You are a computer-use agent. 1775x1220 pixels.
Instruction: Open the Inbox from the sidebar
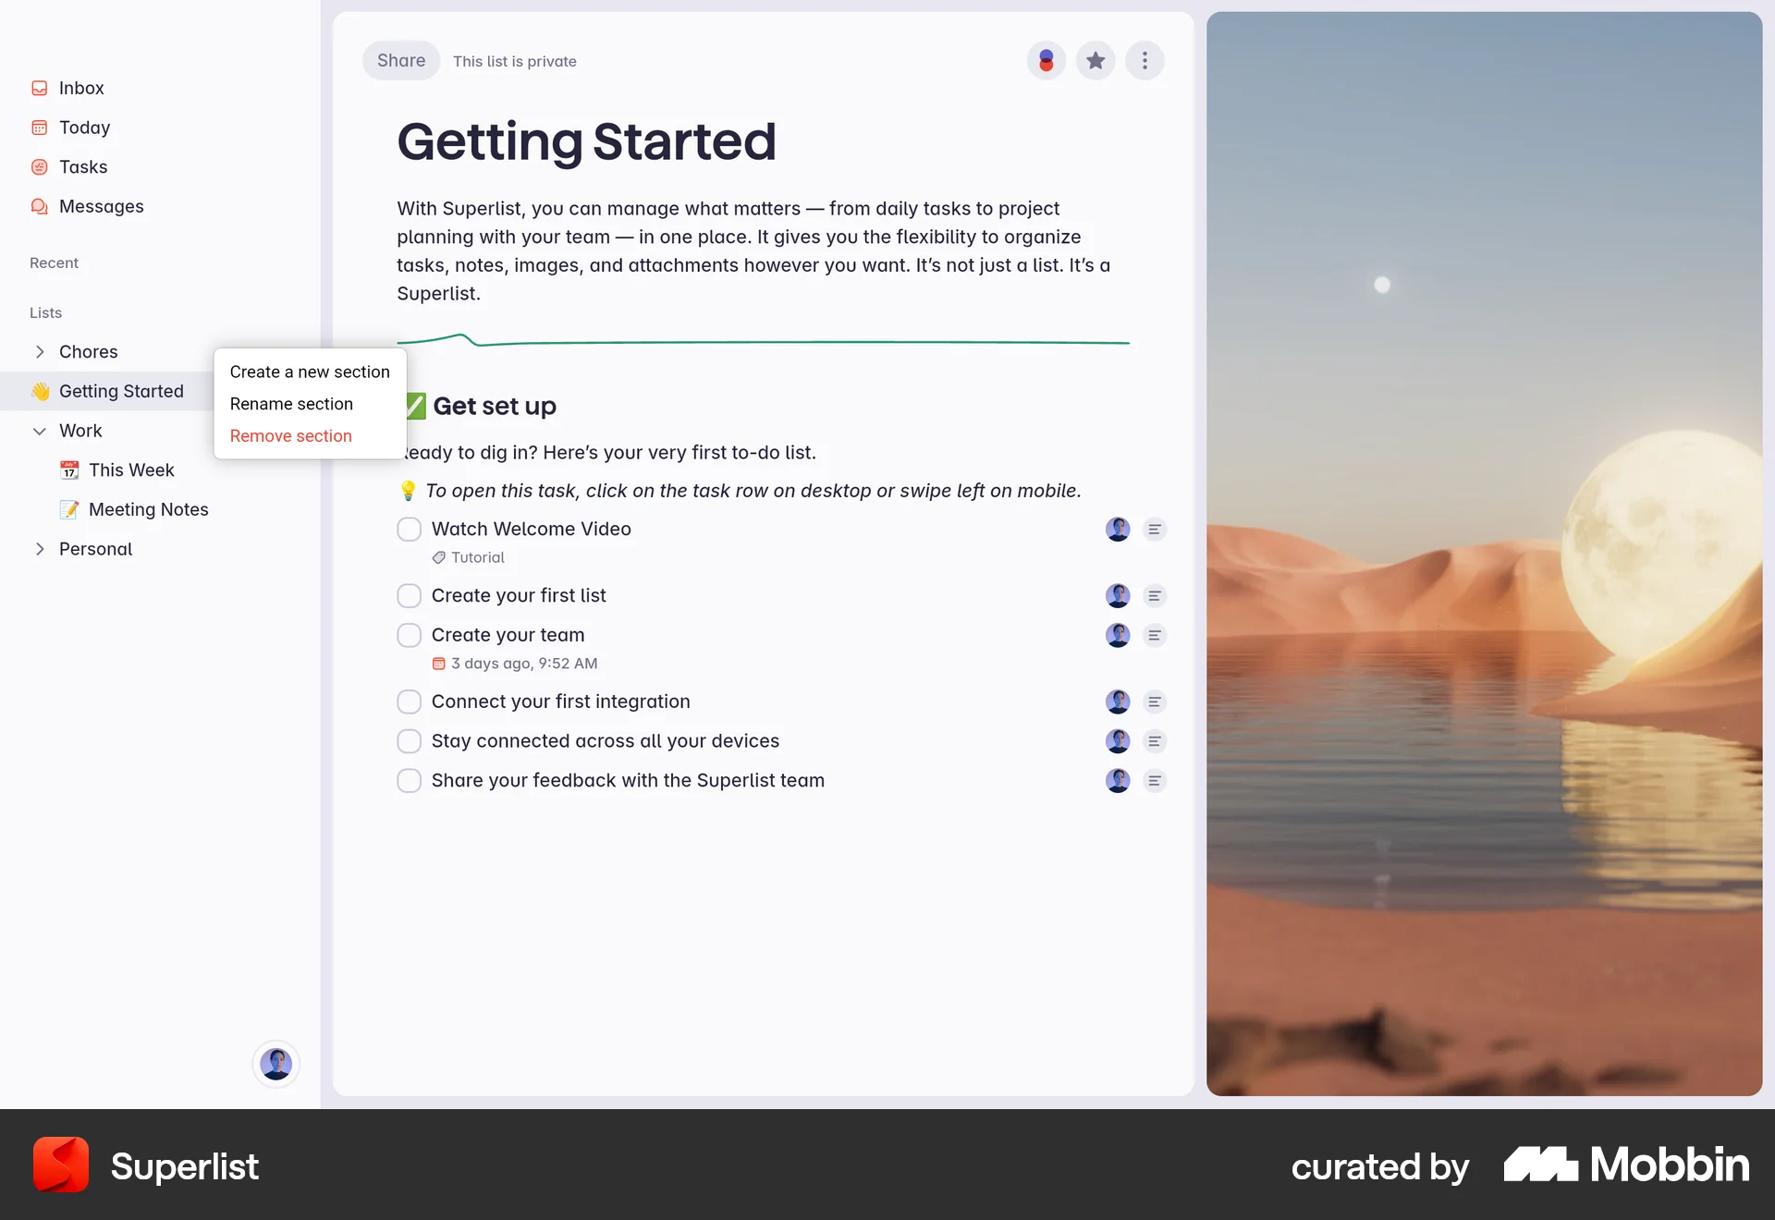tap(81, 87)
